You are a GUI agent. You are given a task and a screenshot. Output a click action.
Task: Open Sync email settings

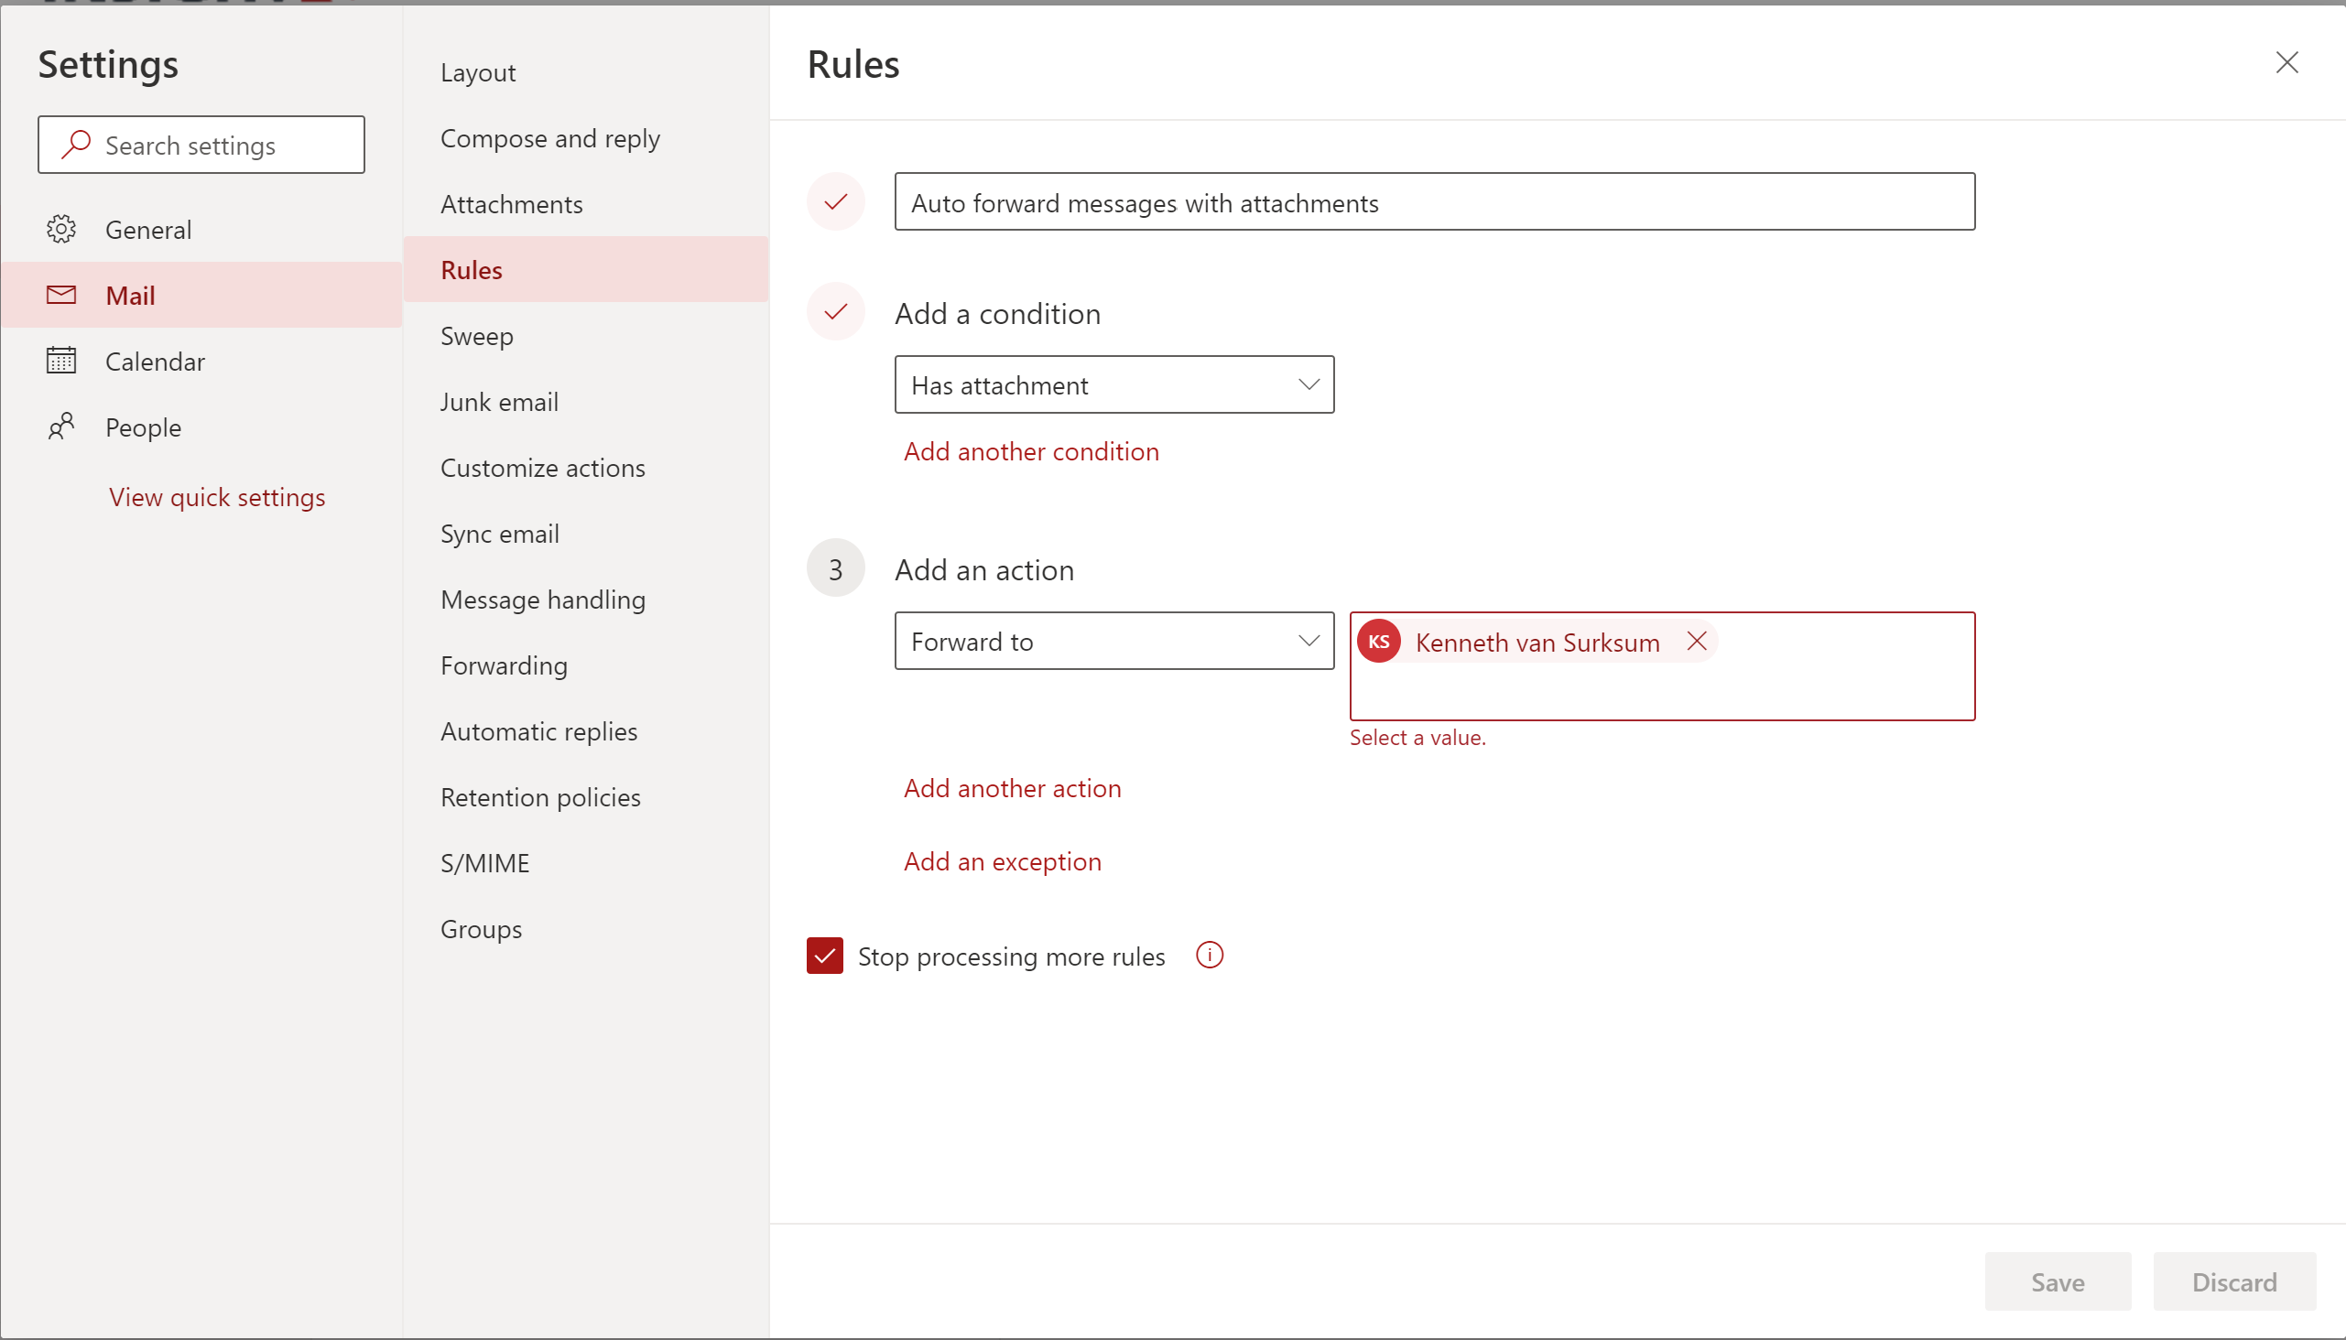[x=585, y=534]
